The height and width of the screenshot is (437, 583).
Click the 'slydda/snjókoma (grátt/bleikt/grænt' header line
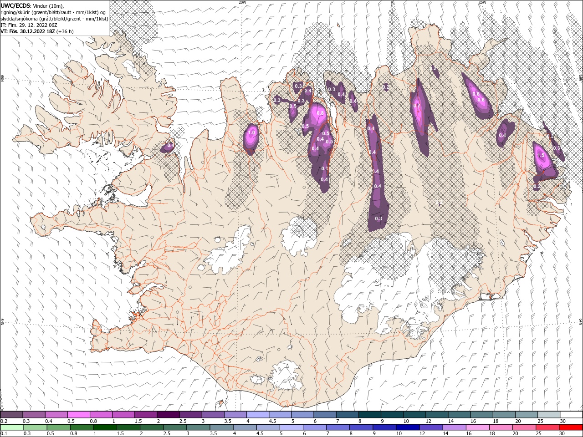[54, 19]
